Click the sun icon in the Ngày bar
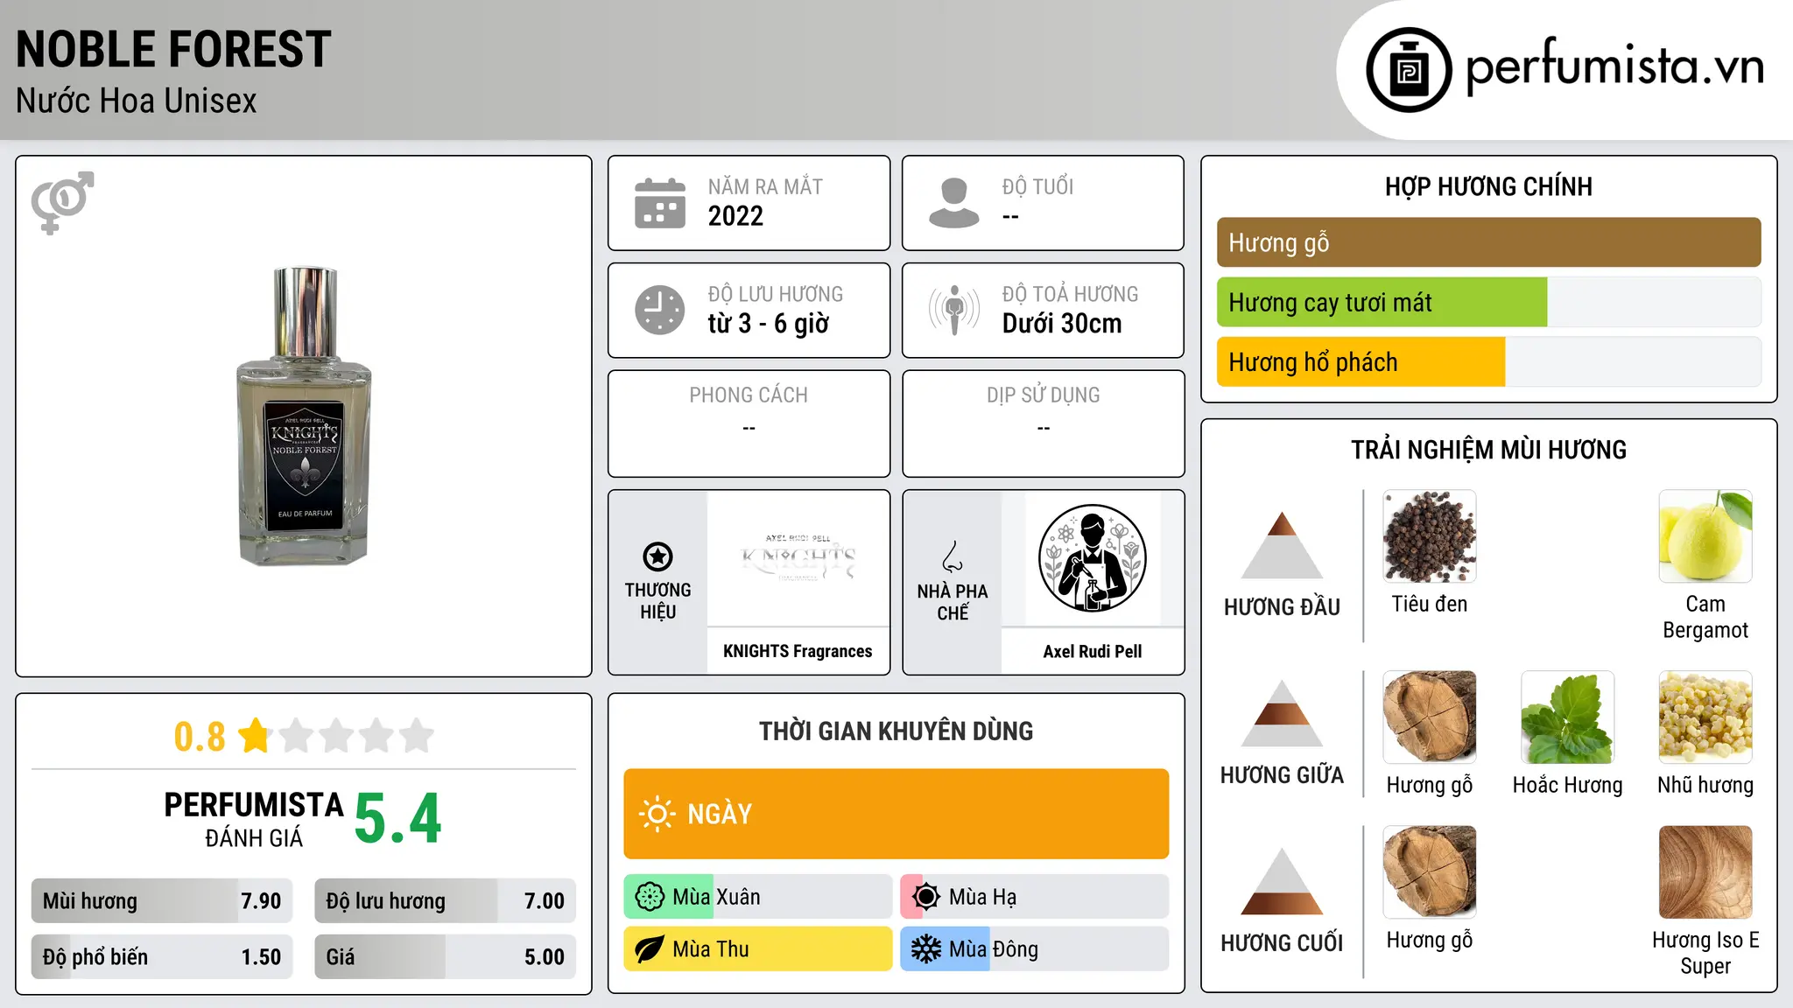This screenshot has height=1008, width=1793. [657, 814]
